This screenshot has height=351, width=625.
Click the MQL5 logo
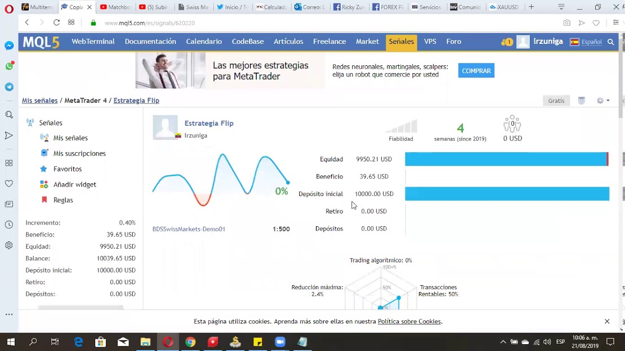[x=41, y=42]
